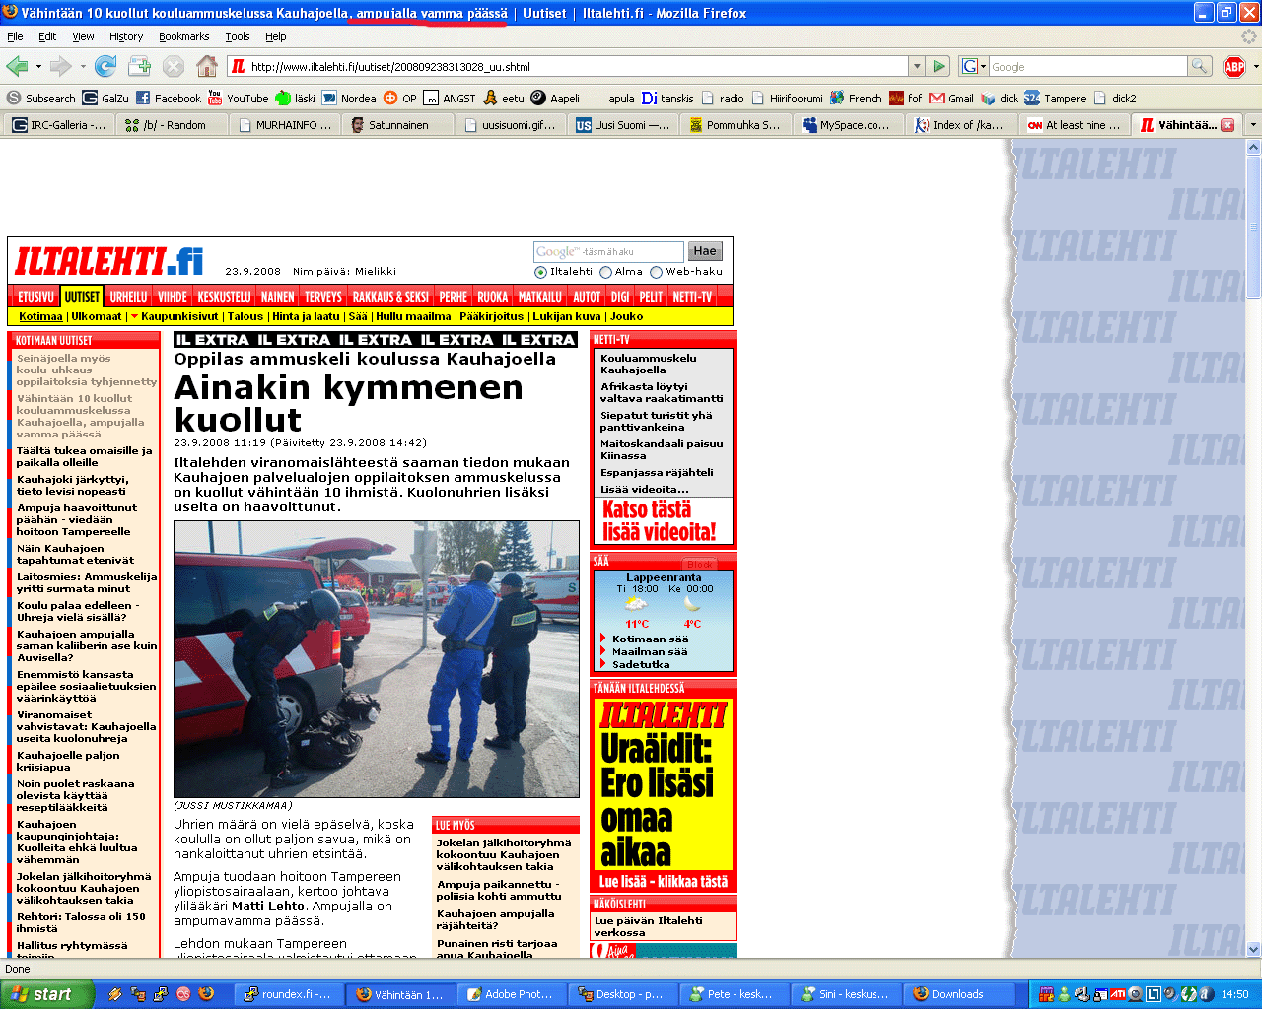Open the list all tabs dropdown
Viewport: 1262px width, 1009px height.
coord(1253,125)
